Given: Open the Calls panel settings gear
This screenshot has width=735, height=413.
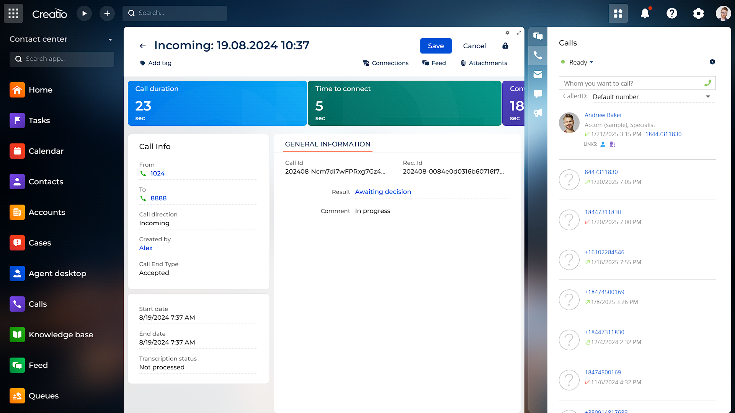Looking at the screenshot, I should (712, 62).
